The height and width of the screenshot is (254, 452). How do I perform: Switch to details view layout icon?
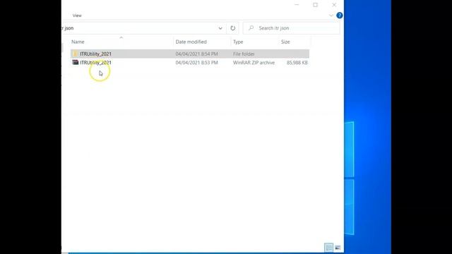[x=328, y=248]
